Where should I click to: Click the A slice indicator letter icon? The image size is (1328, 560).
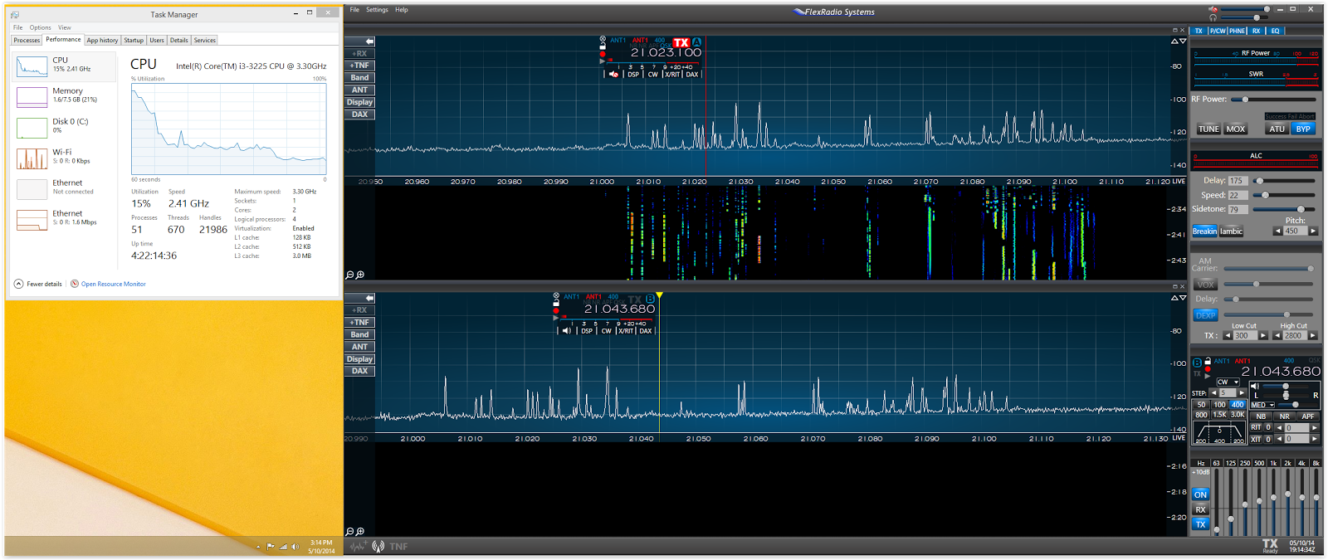tap(696, 42)
